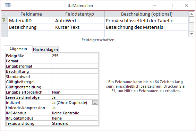Screen dimensions: 196x131
Task: Switch to the Nachschlagen tab
Action: (x=45, y=50)
